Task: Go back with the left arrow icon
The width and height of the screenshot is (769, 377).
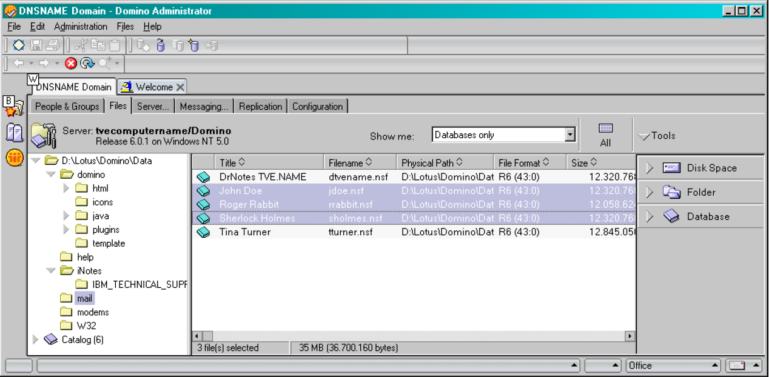Action: click(x=18, y=63)
